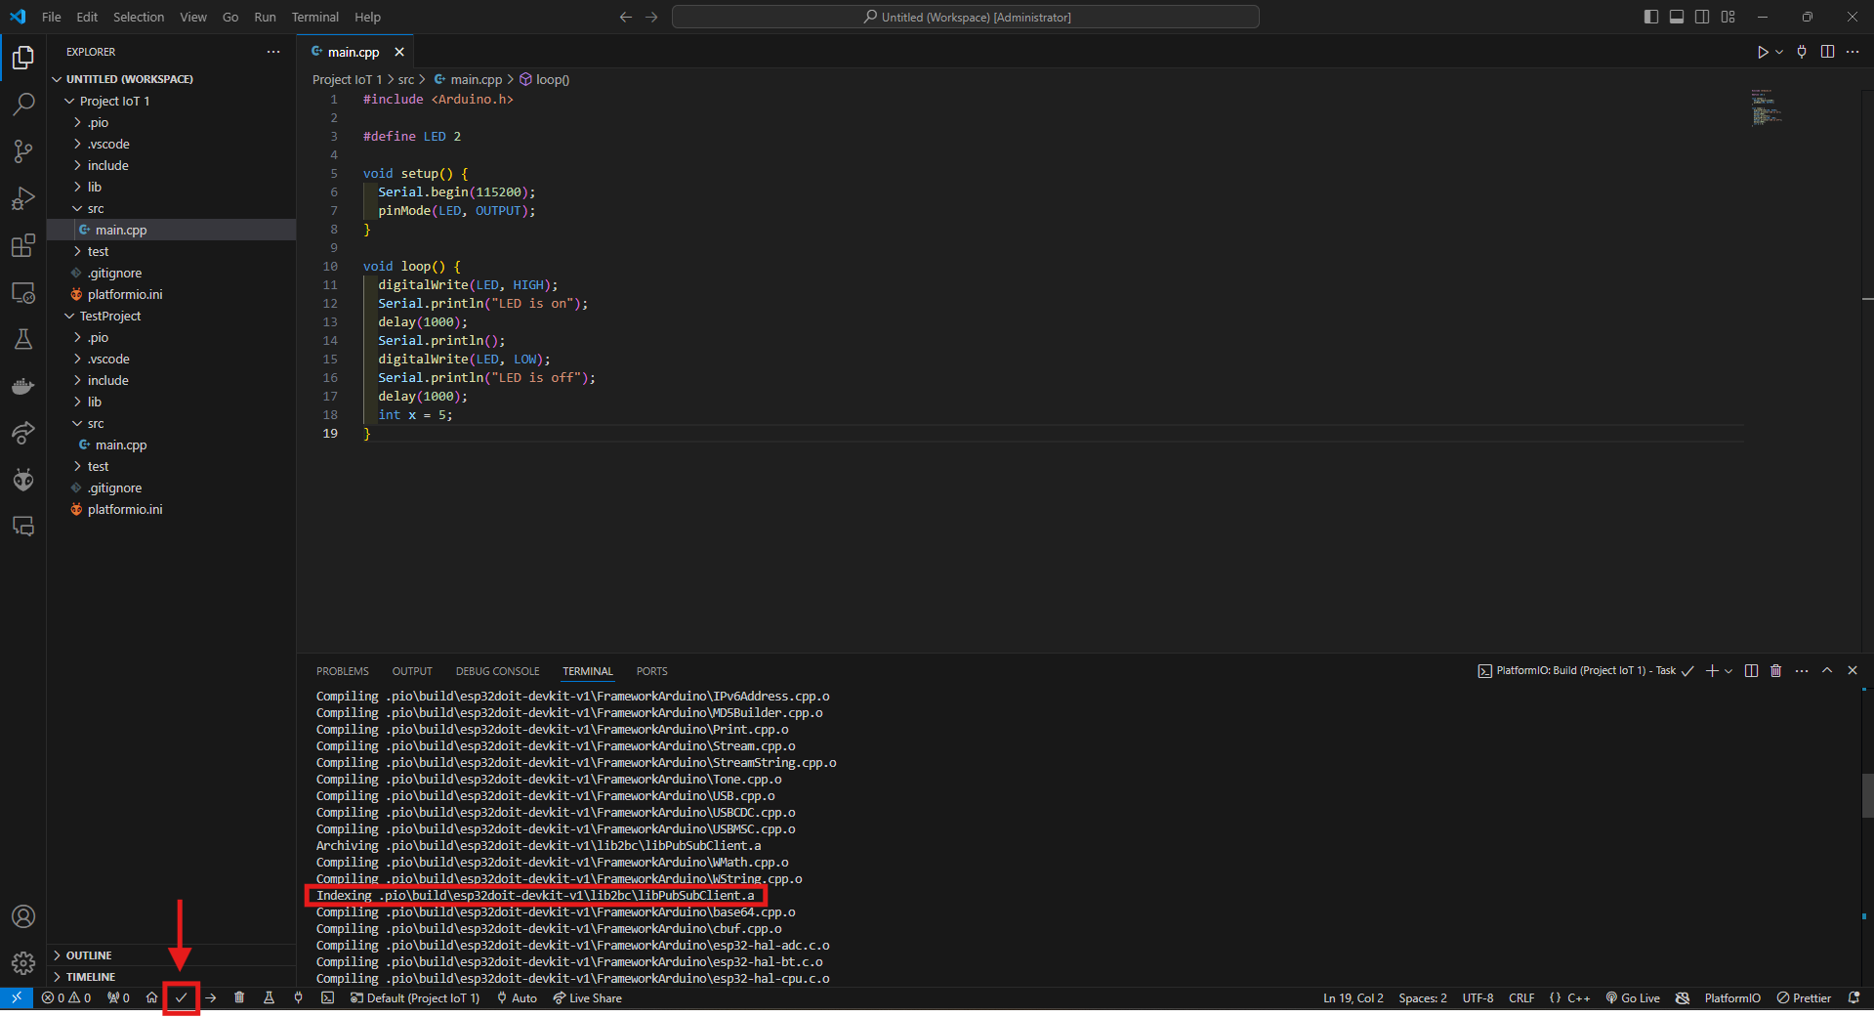Click PlatformIO Upload arrow in status bar

(211, 997)
